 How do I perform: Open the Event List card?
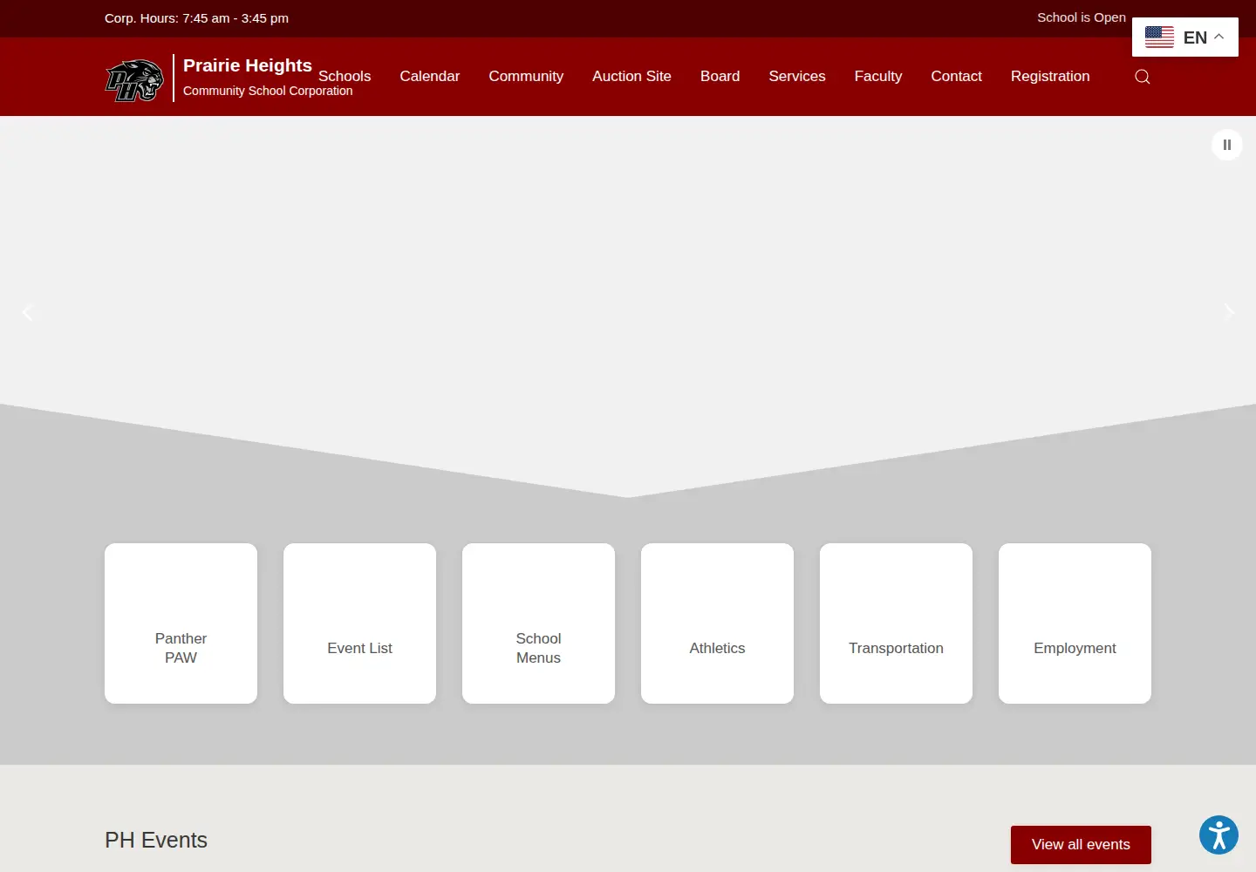pyautogui.click(x=359, y=623)
